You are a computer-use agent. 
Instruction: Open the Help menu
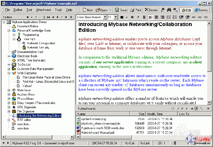69,10
